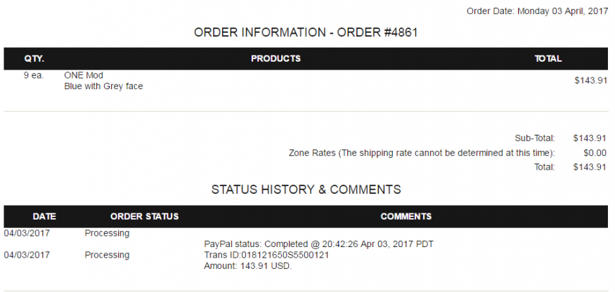This screenshot has height=292, width=615.
Task: Click the Zone Rates shipping text
Action: click(x=422, y=153)
